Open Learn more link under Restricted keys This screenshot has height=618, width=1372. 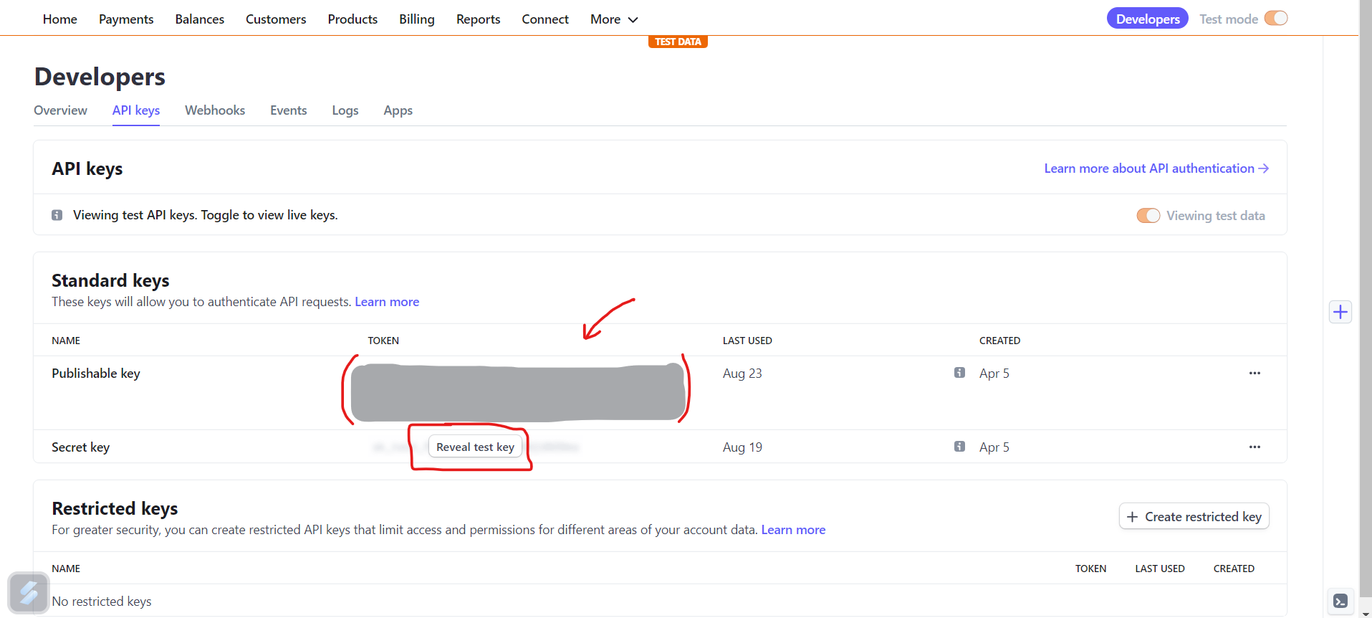pos(793,530)
